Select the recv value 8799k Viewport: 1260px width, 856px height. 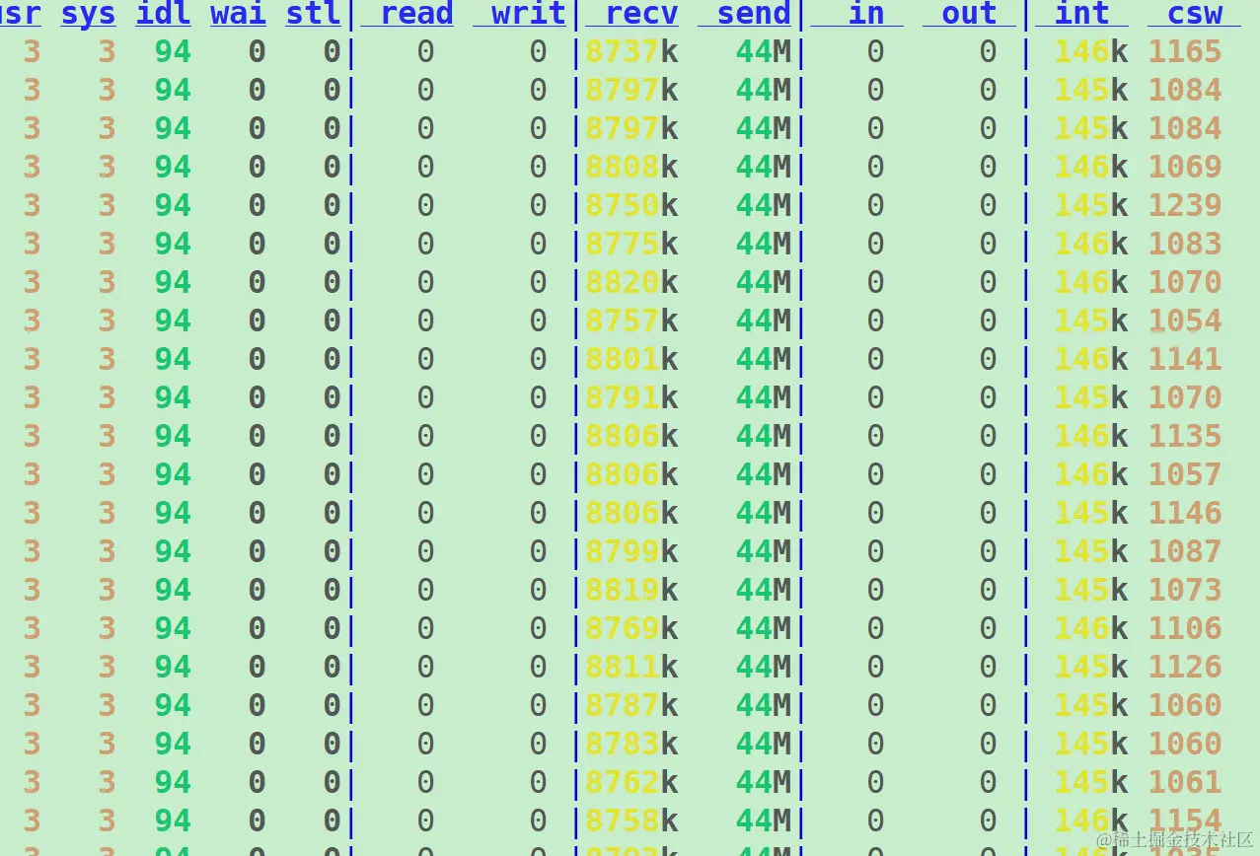[632, 551]
